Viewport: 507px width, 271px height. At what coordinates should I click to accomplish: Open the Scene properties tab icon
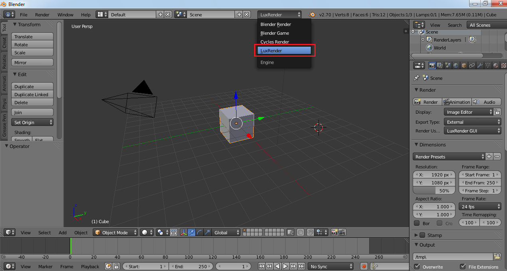(448, 65)
